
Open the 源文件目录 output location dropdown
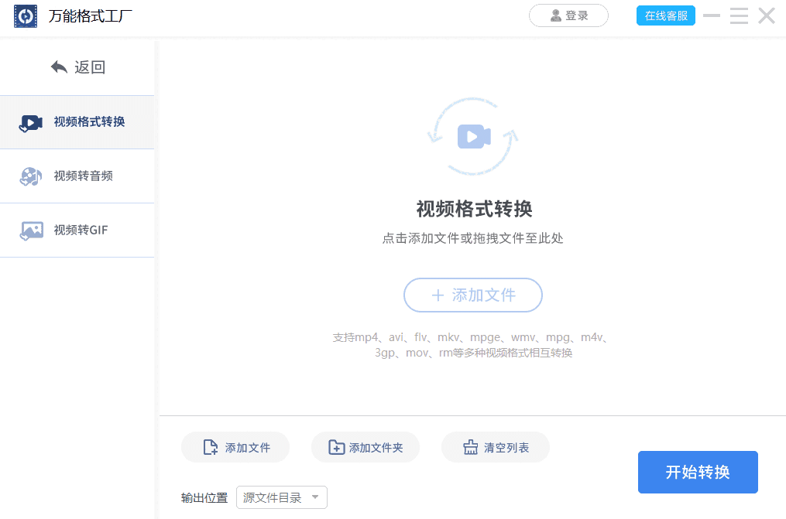point(281,497)
